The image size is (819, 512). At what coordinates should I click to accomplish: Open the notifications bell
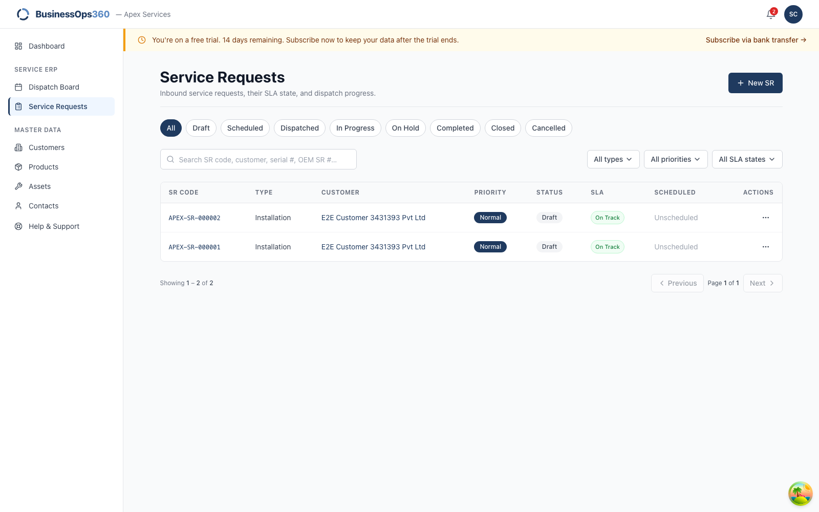[x=771, y=14]
